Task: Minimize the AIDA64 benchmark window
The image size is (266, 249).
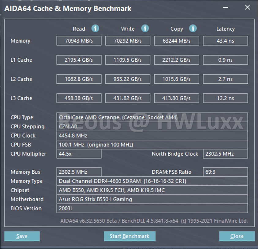Action: pyautogui.click(x=225, y=7)
